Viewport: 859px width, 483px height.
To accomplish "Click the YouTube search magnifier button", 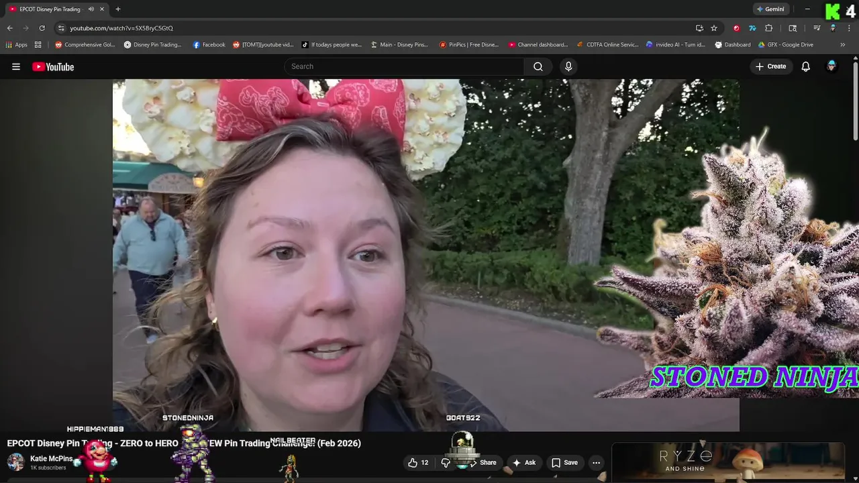I will click(538, 66).
